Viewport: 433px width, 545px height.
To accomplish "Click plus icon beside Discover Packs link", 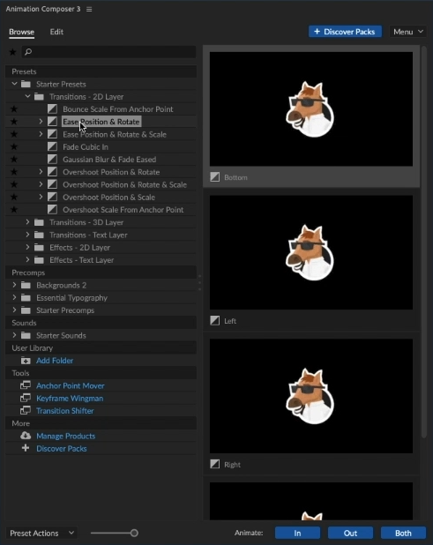I will click(26, 448).
